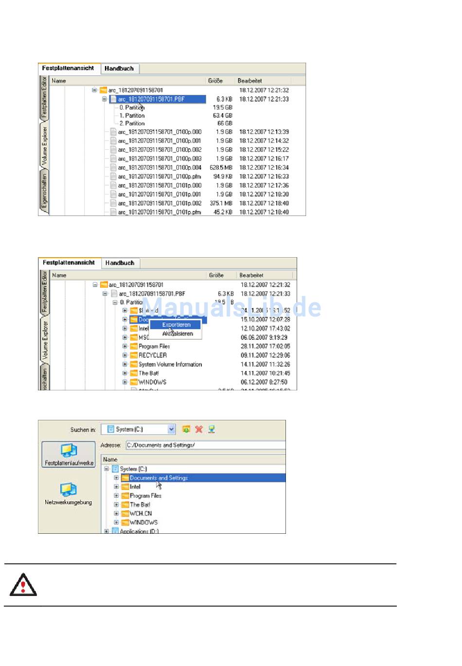Click the file icon of arc_181207091158701_0100p.003
This screenshot has height=666, width=462.
113,158
